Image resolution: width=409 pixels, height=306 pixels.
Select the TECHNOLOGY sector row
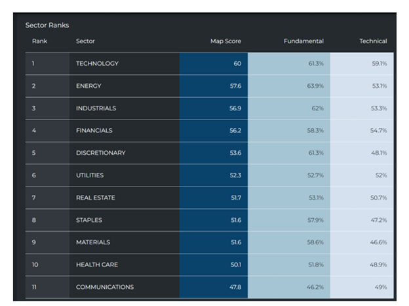point(97,64)
